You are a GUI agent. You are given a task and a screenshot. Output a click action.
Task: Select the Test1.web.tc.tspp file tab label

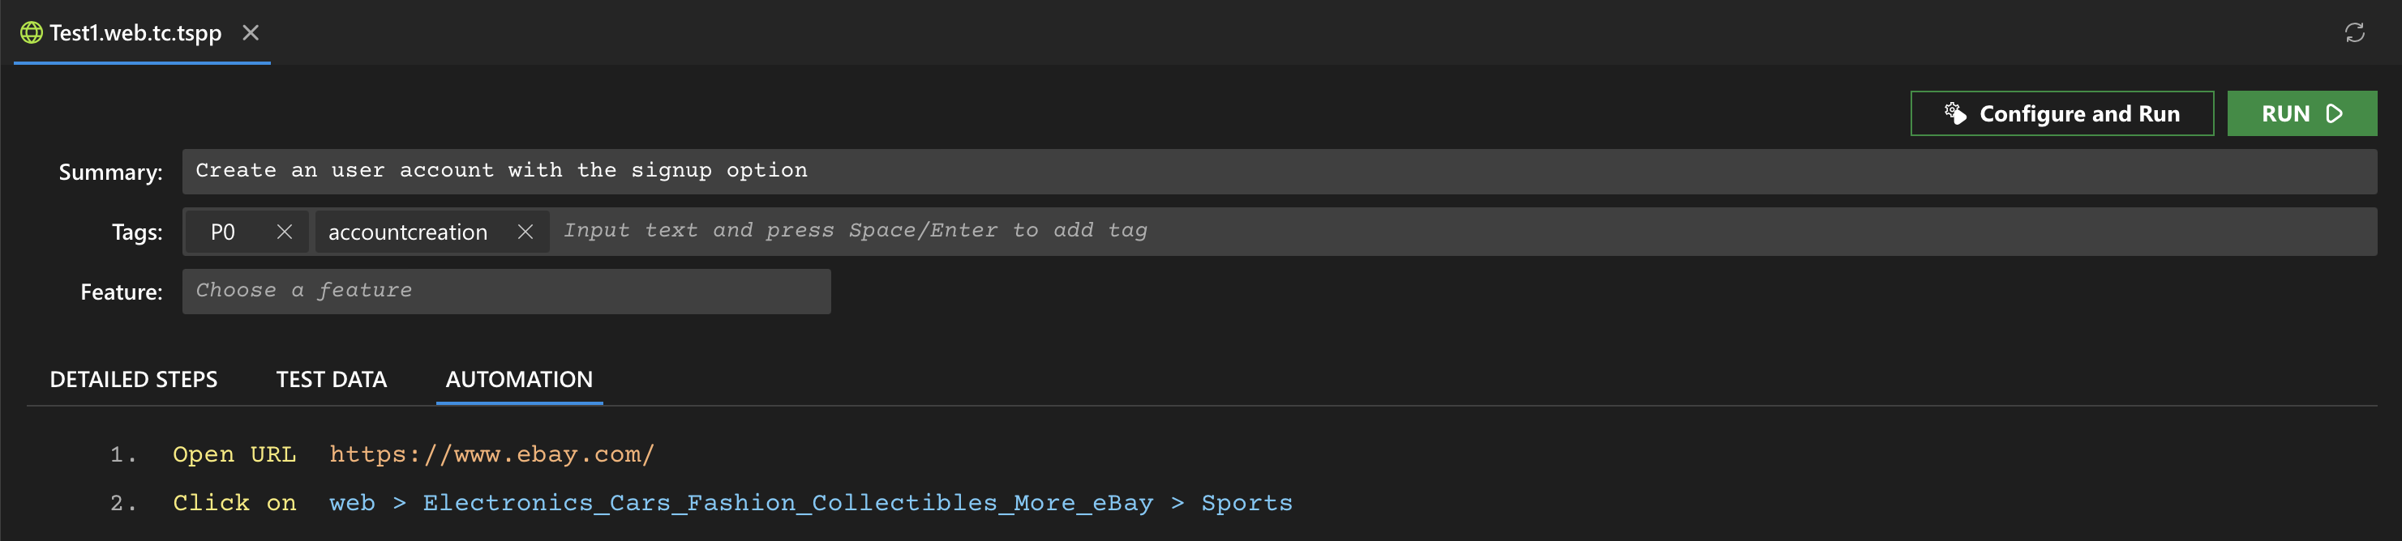click(x=135, y=33)
